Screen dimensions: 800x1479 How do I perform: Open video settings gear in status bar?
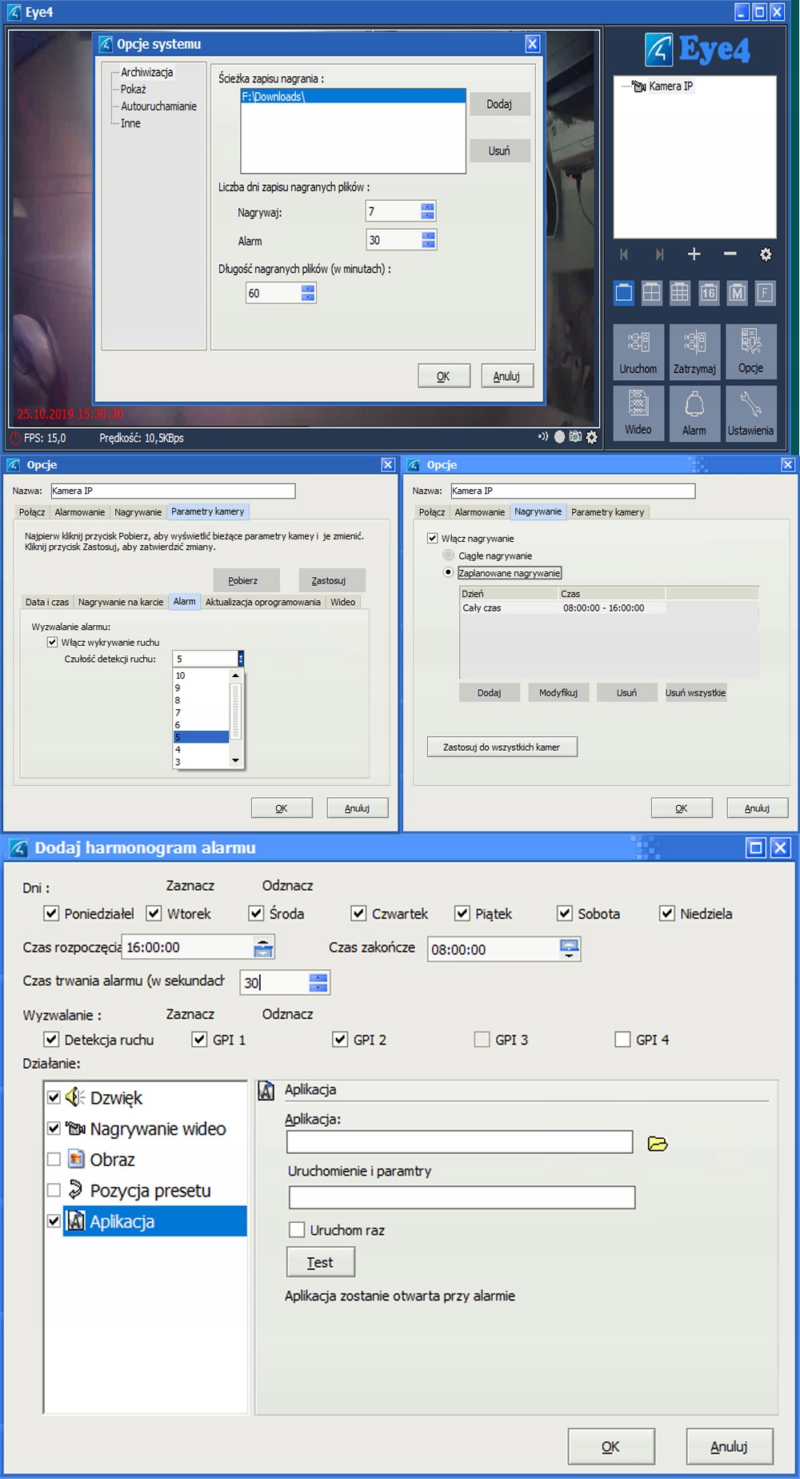coord(592,437)
